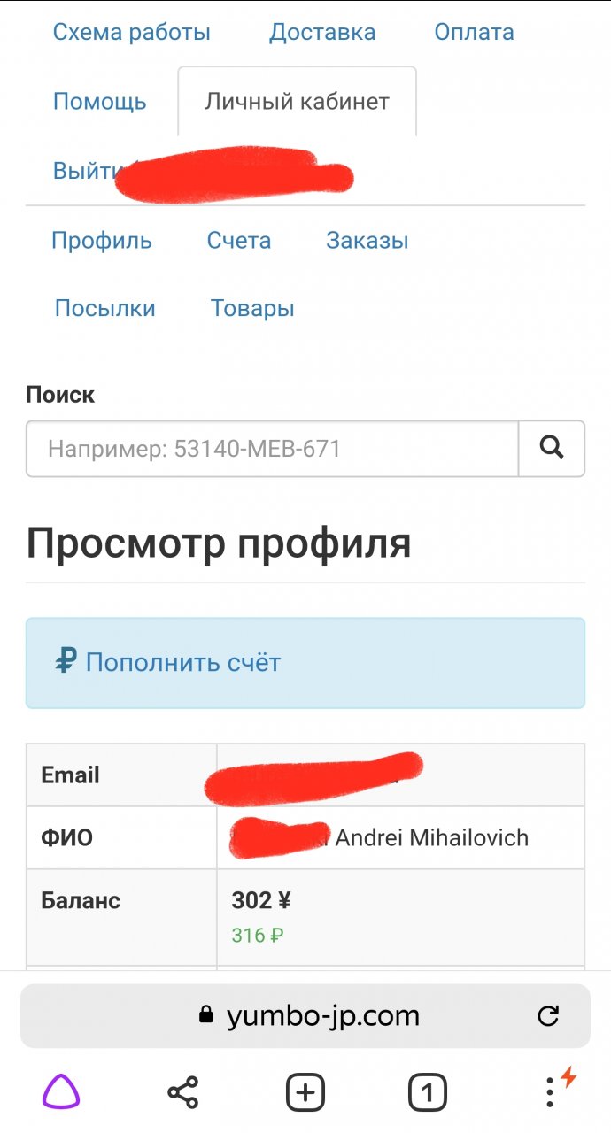Open the Товары section

pos(252,308)
